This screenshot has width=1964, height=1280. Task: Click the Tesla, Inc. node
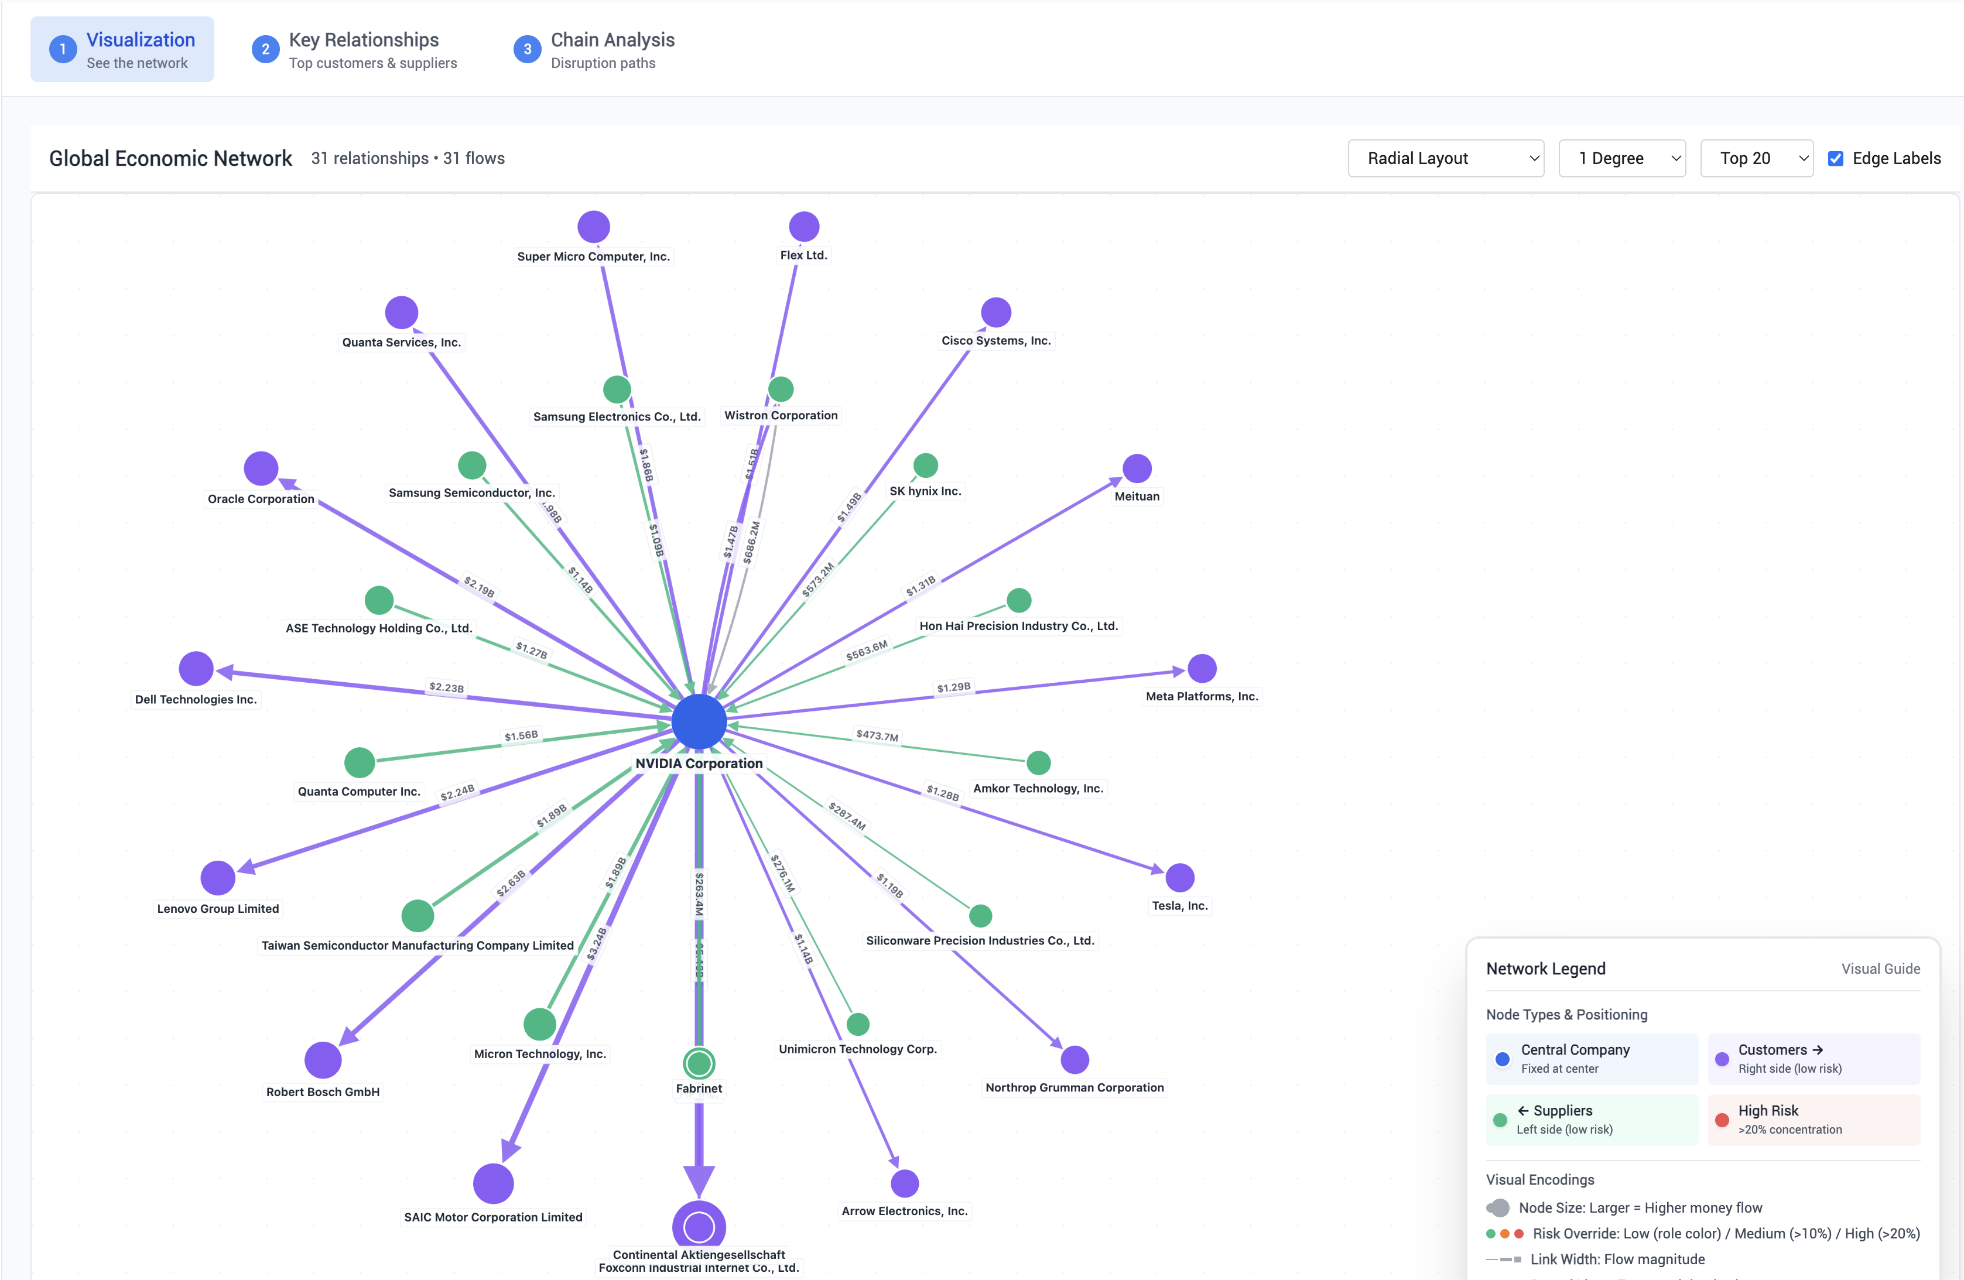point(1179,877)
